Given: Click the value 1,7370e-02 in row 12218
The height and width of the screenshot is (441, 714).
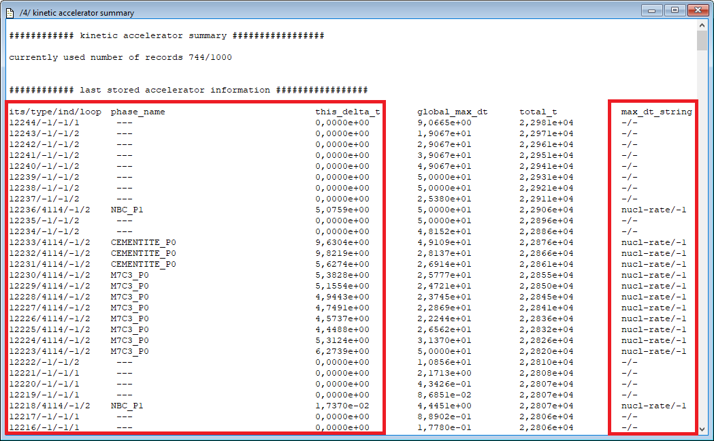Looking at the screenshot, I should pyautogui.click(x=342, y=406).
